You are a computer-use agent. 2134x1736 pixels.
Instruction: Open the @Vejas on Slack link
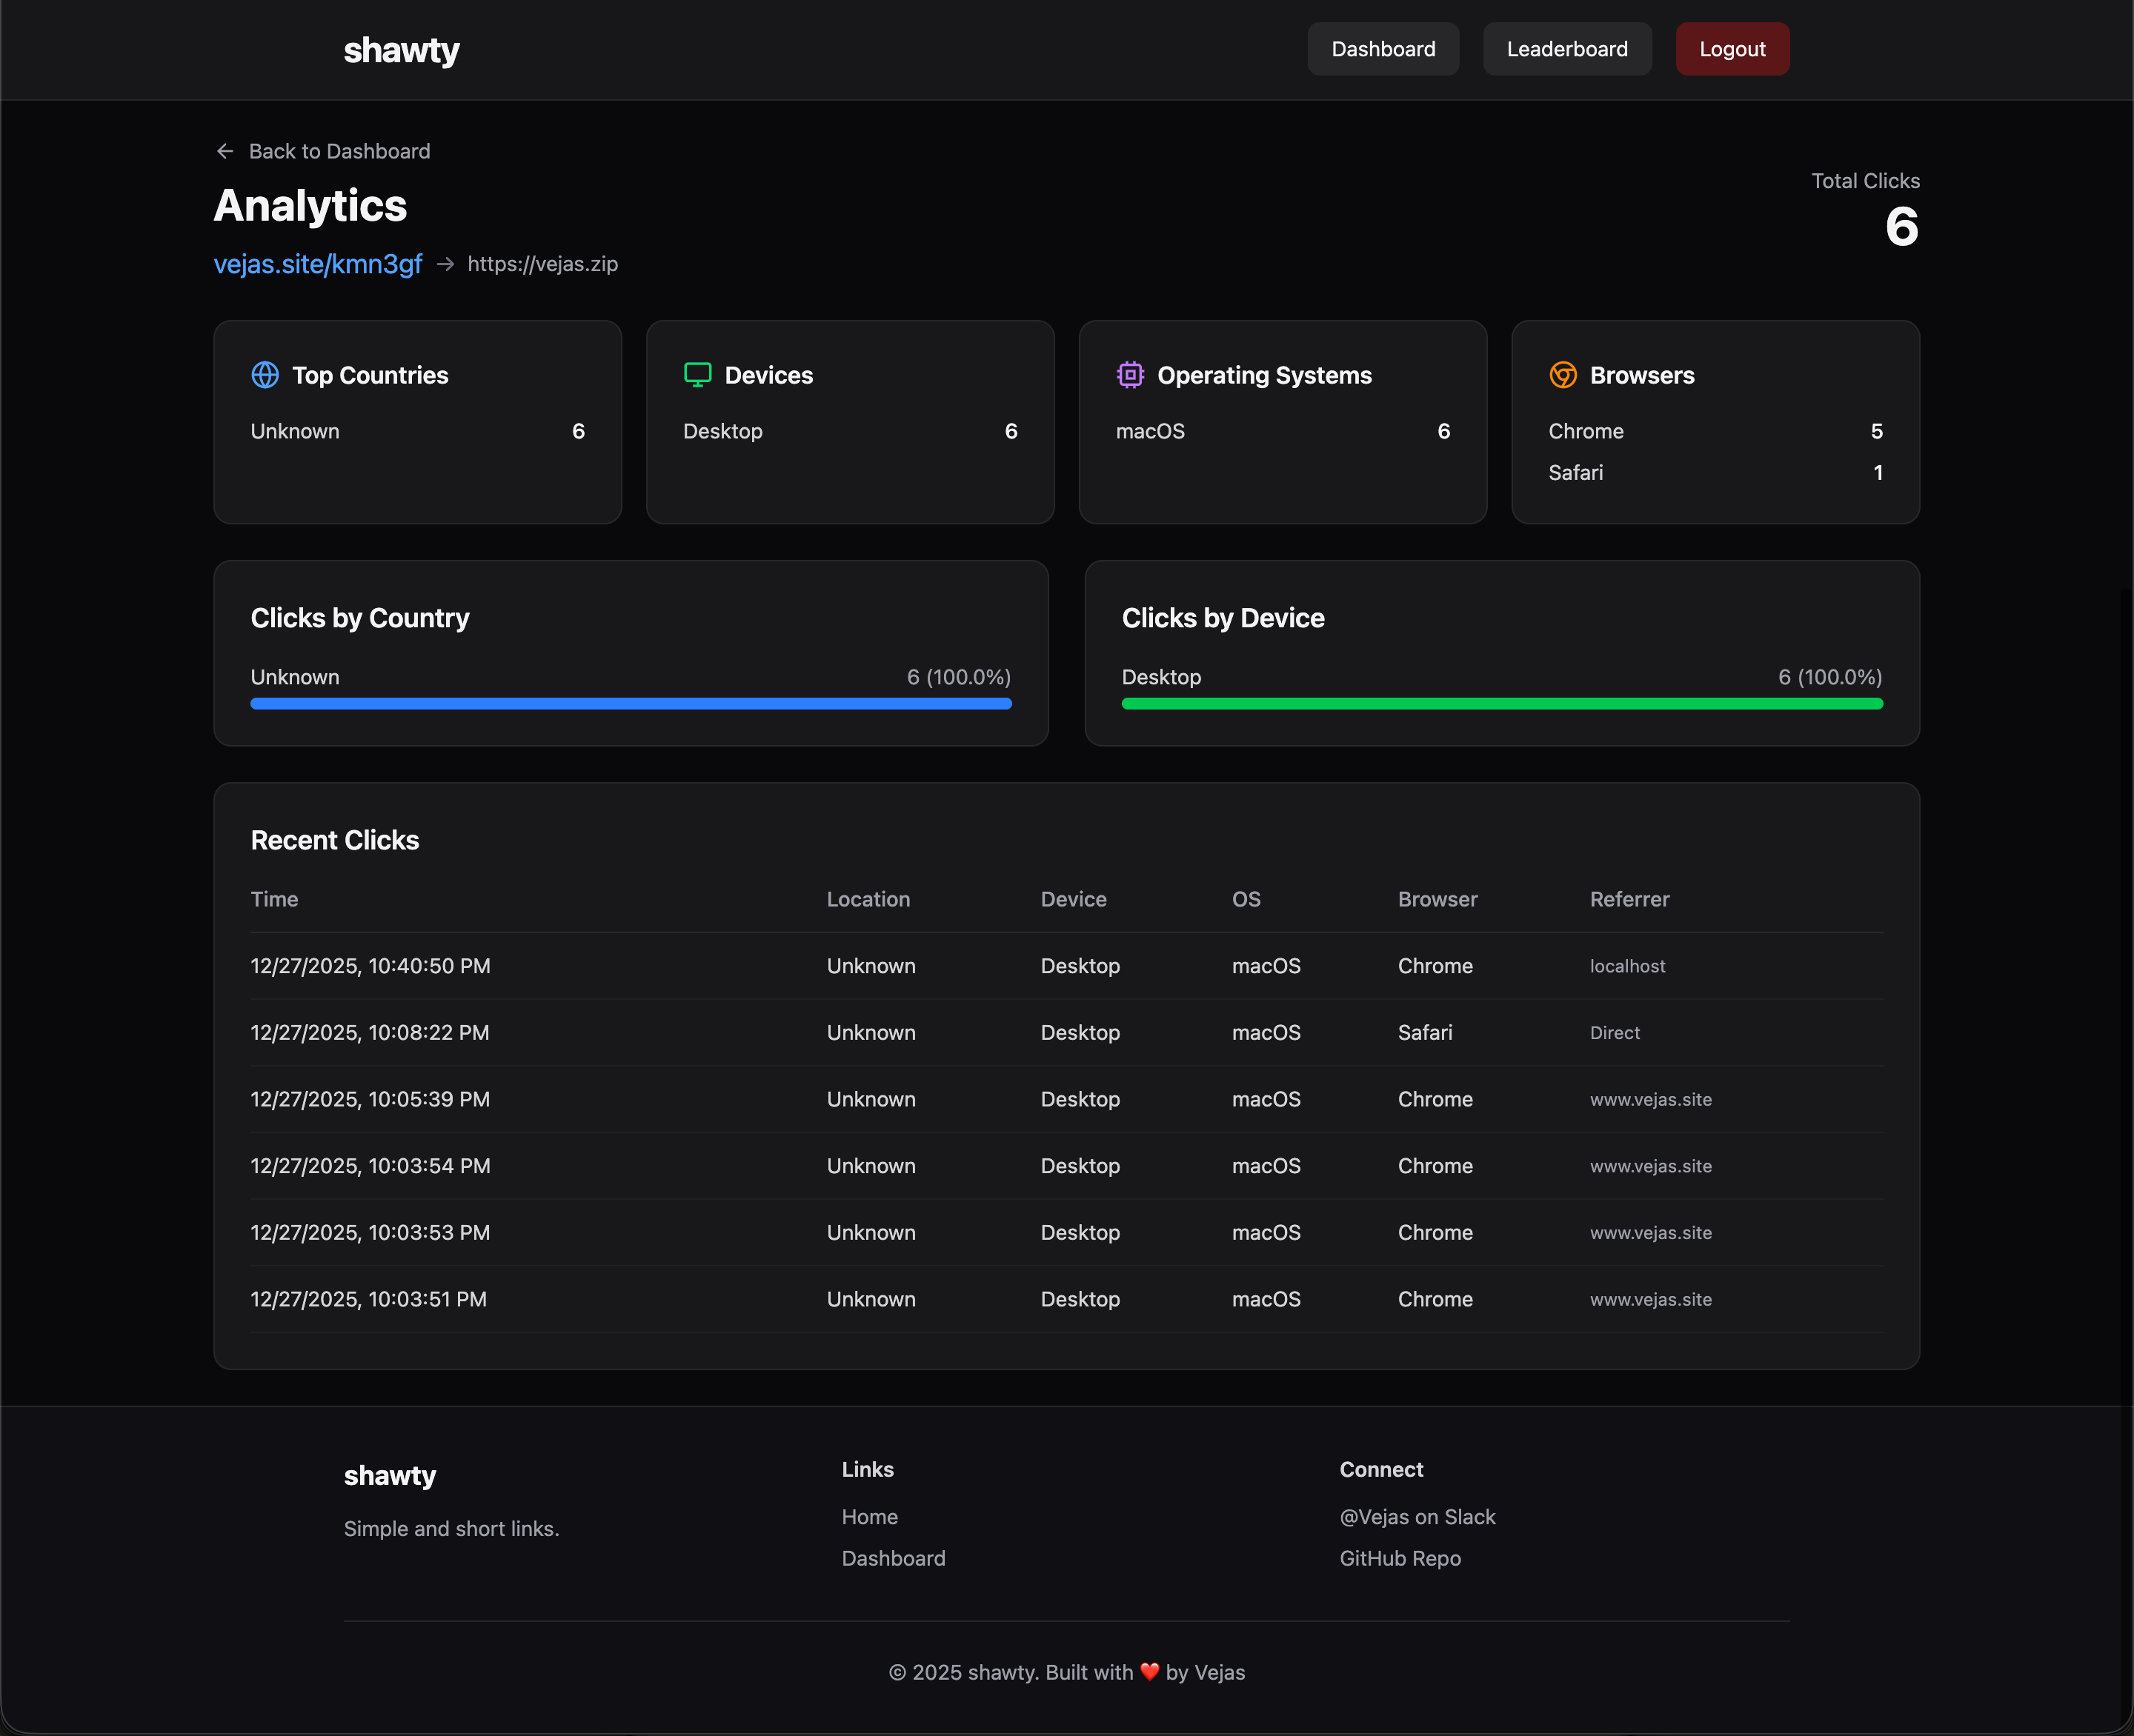(x=1417, y=1517)
